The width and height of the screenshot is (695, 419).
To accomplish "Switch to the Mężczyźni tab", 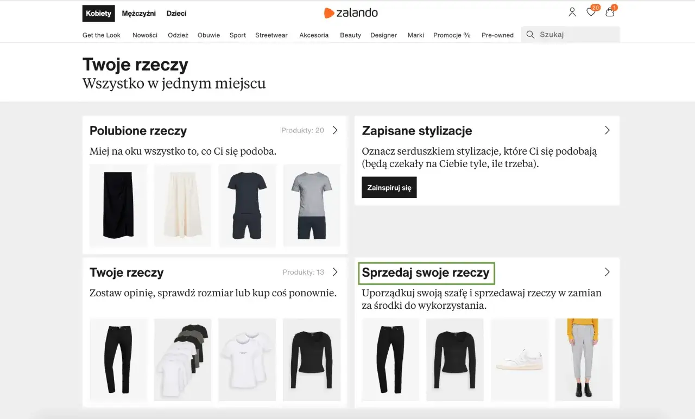I will click(x=138, y=13).
